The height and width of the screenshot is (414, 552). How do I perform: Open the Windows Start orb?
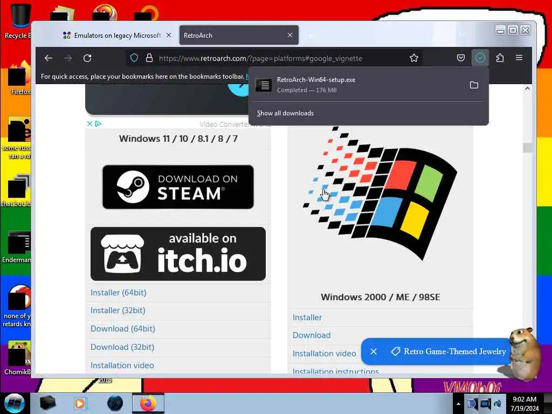[14, 403]
